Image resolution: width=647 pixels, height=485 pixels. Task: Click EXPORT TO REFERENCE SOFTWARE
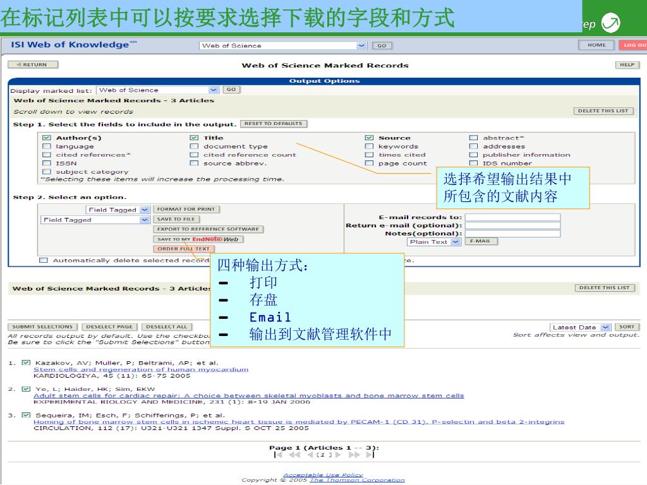pos(208,229)
